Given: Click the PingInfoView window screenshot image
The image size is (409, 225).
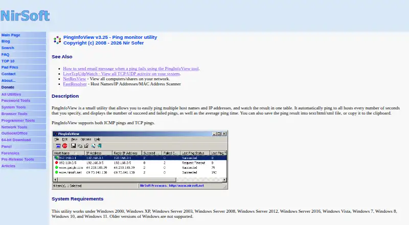Looking at the screenshot, I should [140, 160].
